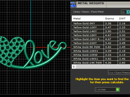This screenshot has height=97, width=130.
Task: Click the 3.47 grams value
Action: click(108, 27)
